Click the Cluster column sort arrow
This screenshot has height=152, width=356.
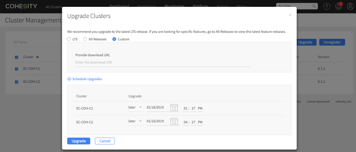[38, 57]
